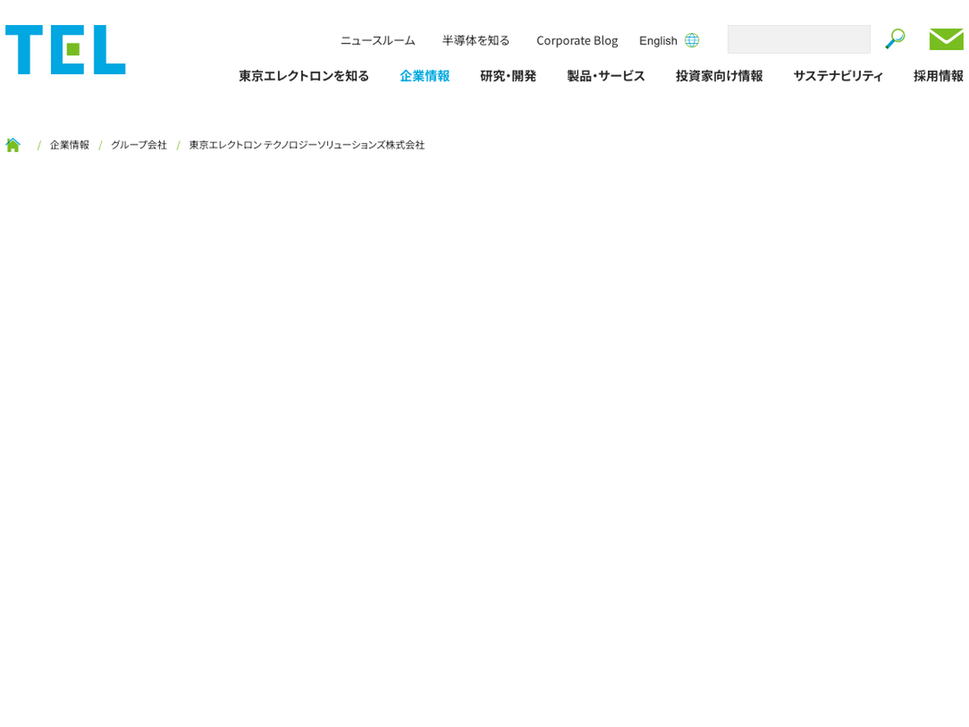This screenshot has height=727, width=969.
Task: Open the 研究・開発 menu
Action: click(508, 76)
